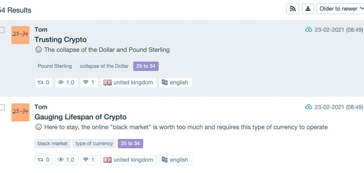This screenshot has width=364, height=173.
Task: Click the RSS feed icon button
Action: click(292, 9)
